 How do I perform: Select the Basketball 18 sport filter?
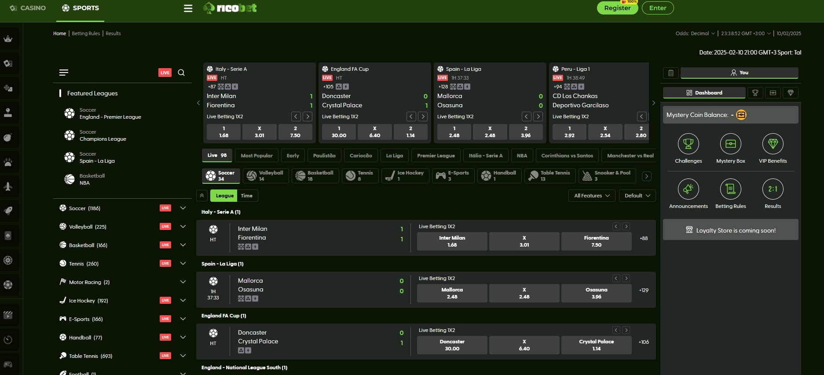pyautogui.click(x=315, y=176)
